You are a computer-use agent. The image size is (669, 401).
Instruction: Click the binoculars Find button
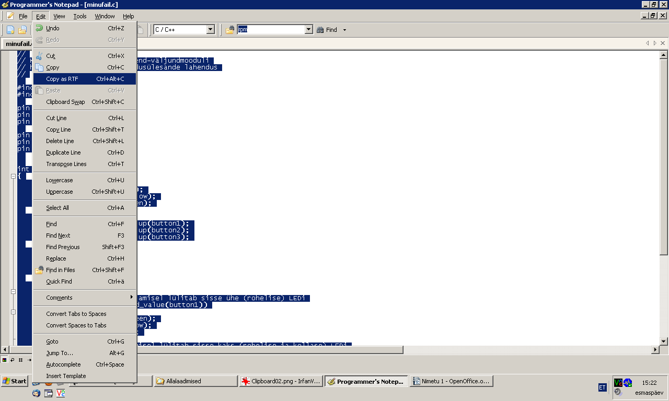pos(327,30)
